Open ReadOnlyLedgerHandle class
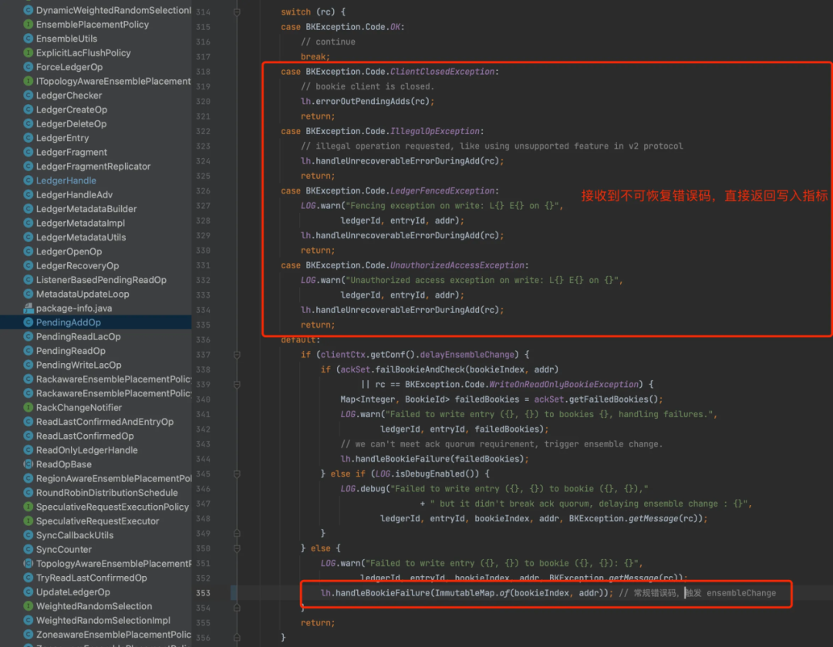 (86, 450)
